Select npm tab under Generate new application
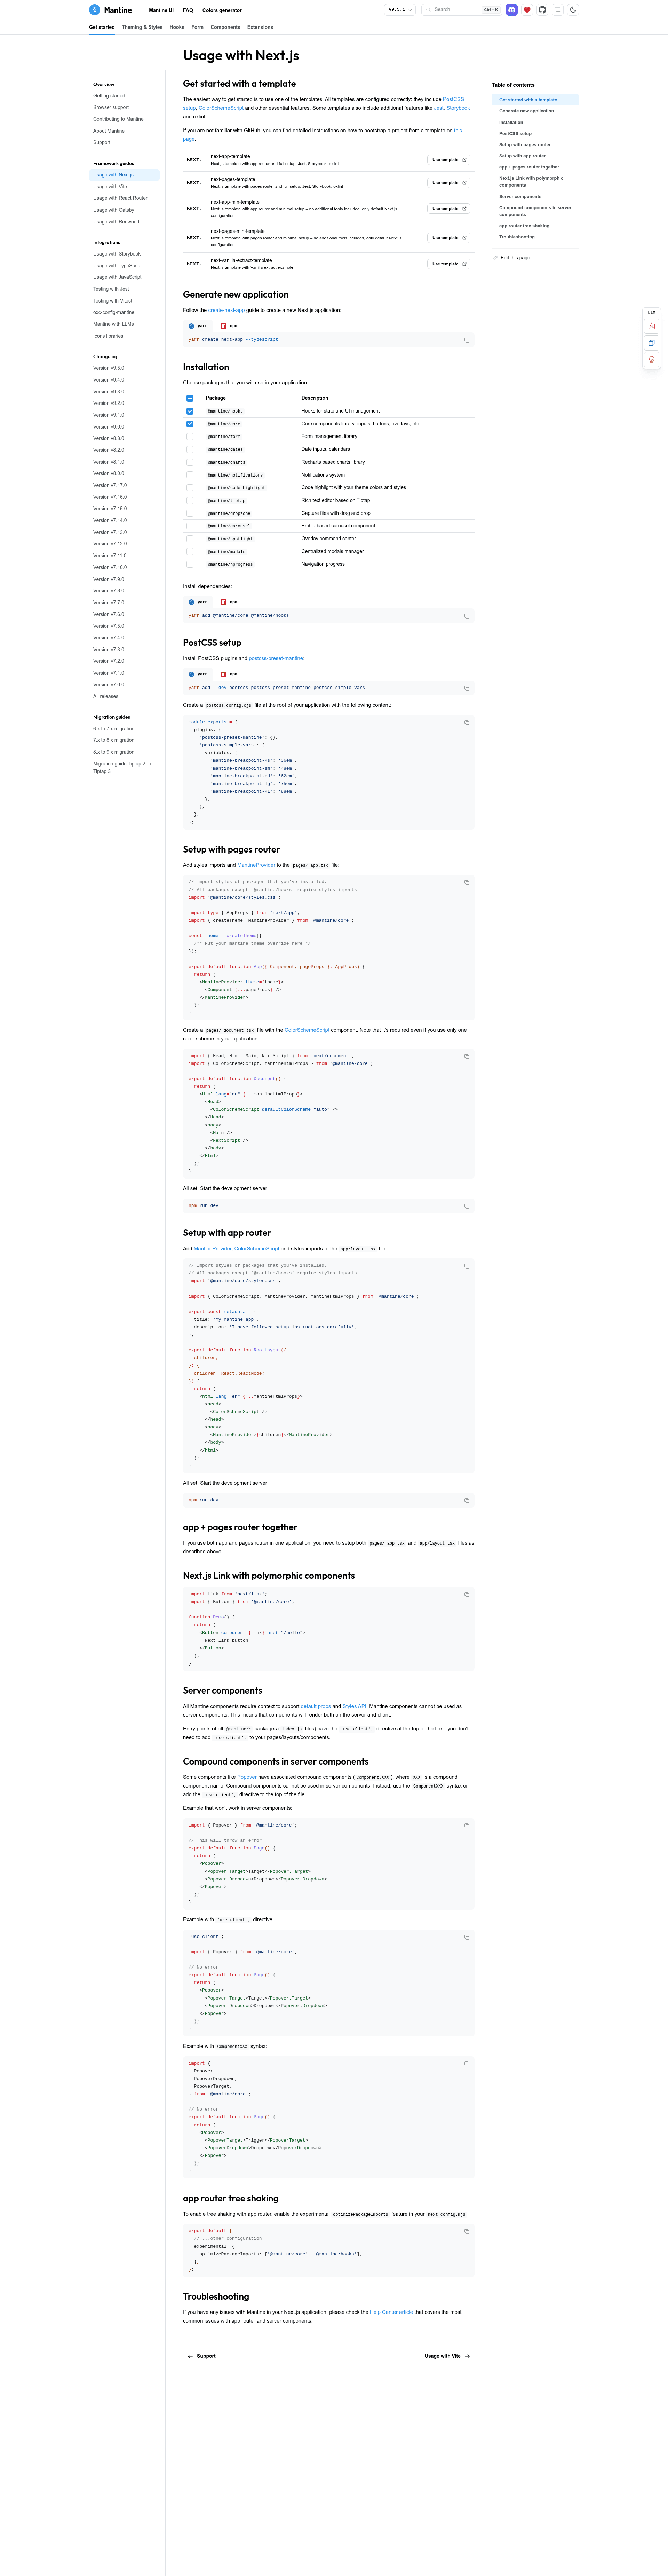Image resolution: width=668 pixels, height=2576 pixels. 229,326
